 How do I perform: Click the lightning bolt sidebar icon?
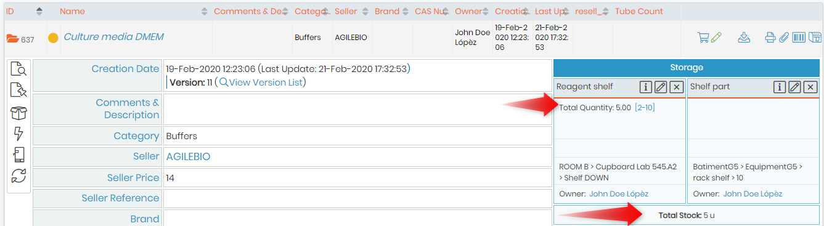pos(19,134)
